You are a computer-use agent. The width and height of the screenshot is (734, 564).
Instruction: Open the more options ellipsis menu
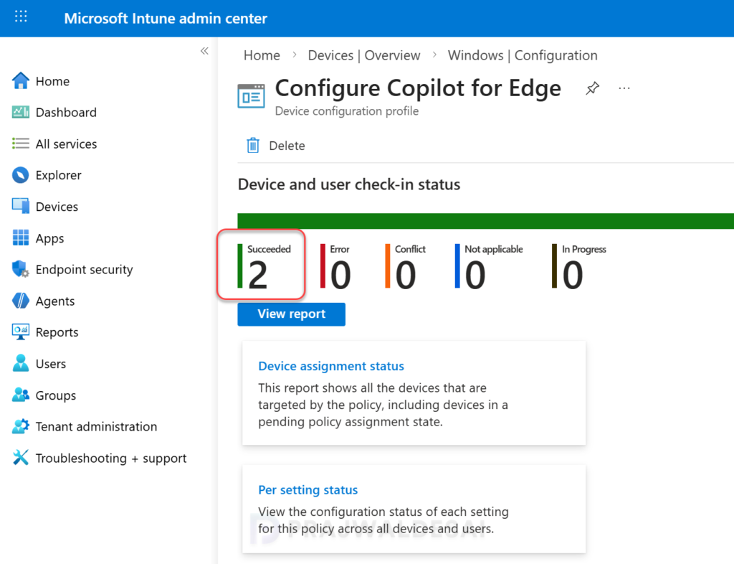[624, 88]
